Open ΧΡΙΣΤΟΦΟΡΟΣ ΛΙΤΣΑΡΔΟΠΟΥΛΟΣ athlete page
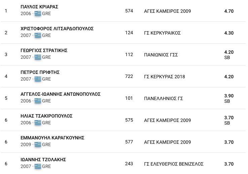Viewport: 248px width, 174px height. [57, 29]
